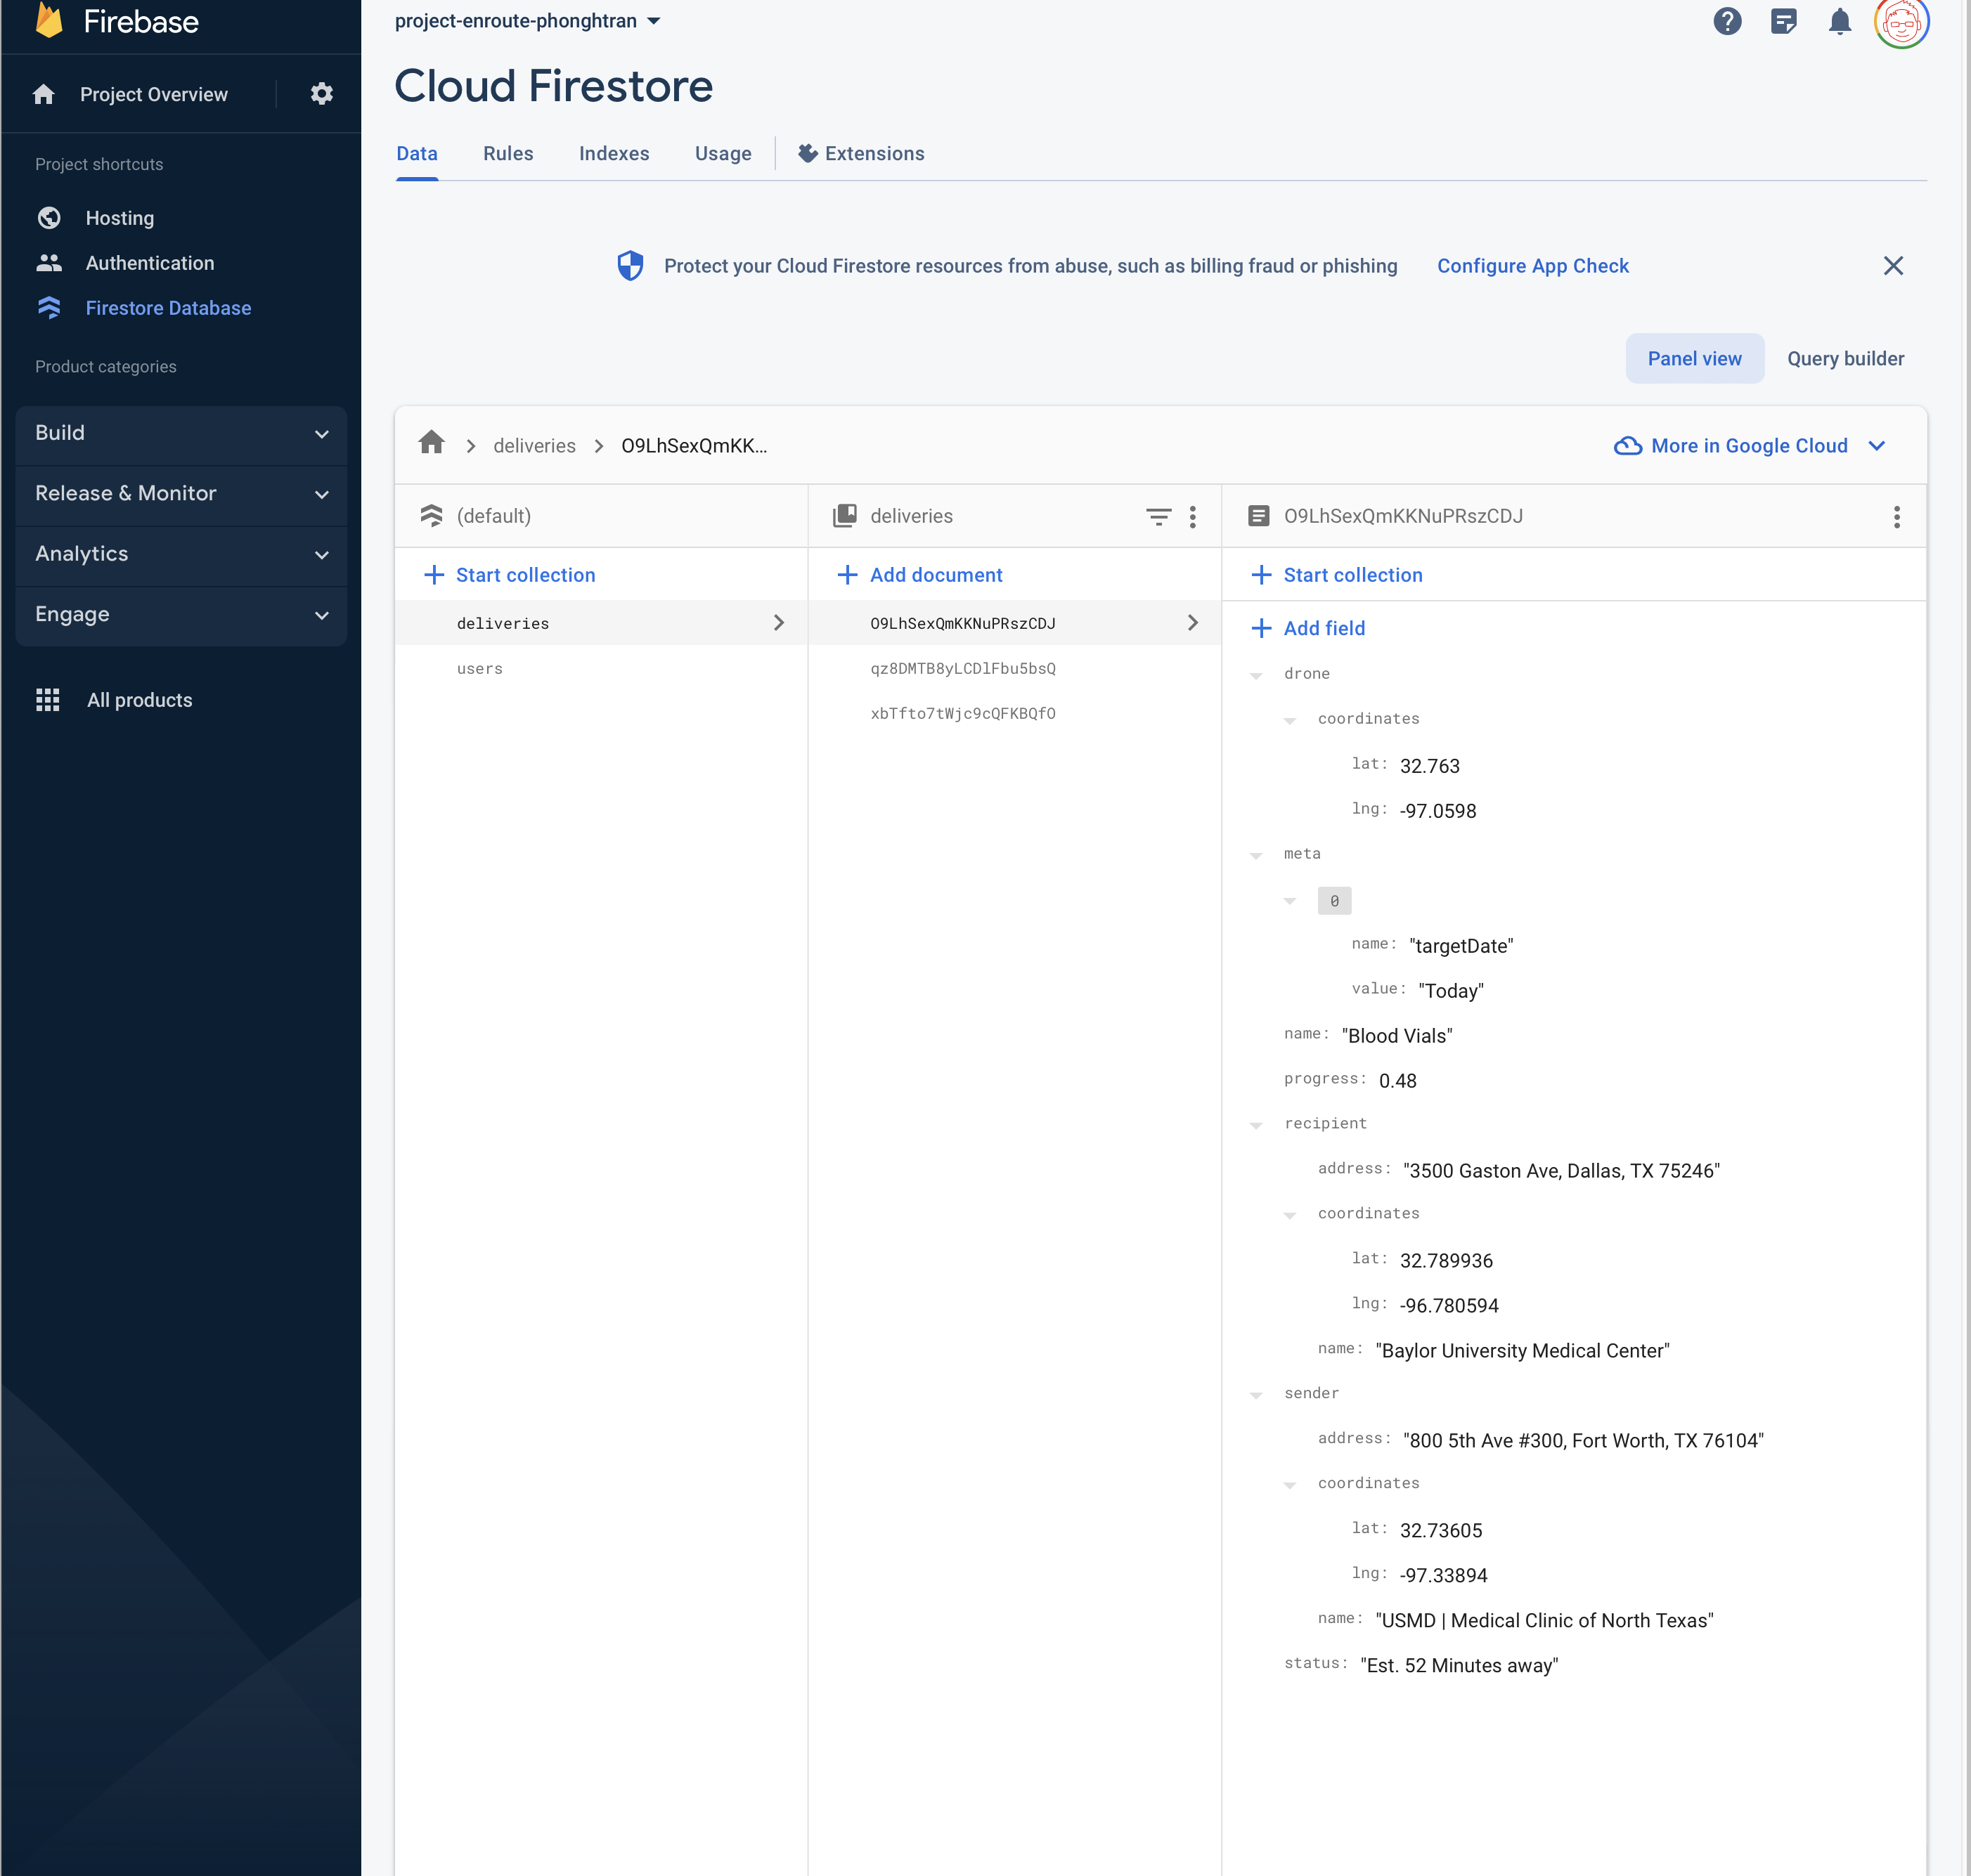Open the Extensions tab
The image size is (1971, 1876).
862,154
